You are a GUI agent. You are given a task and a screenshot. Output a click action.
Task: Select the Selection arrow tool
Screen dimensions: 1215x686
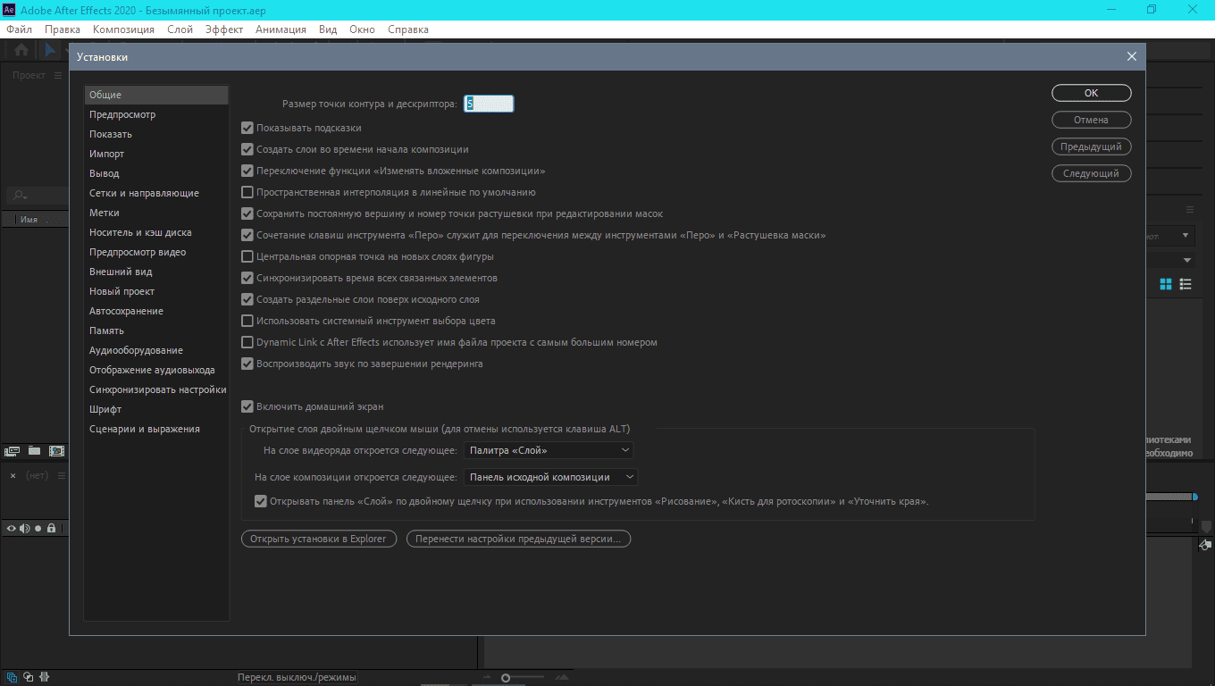click(x=51, y=50)
